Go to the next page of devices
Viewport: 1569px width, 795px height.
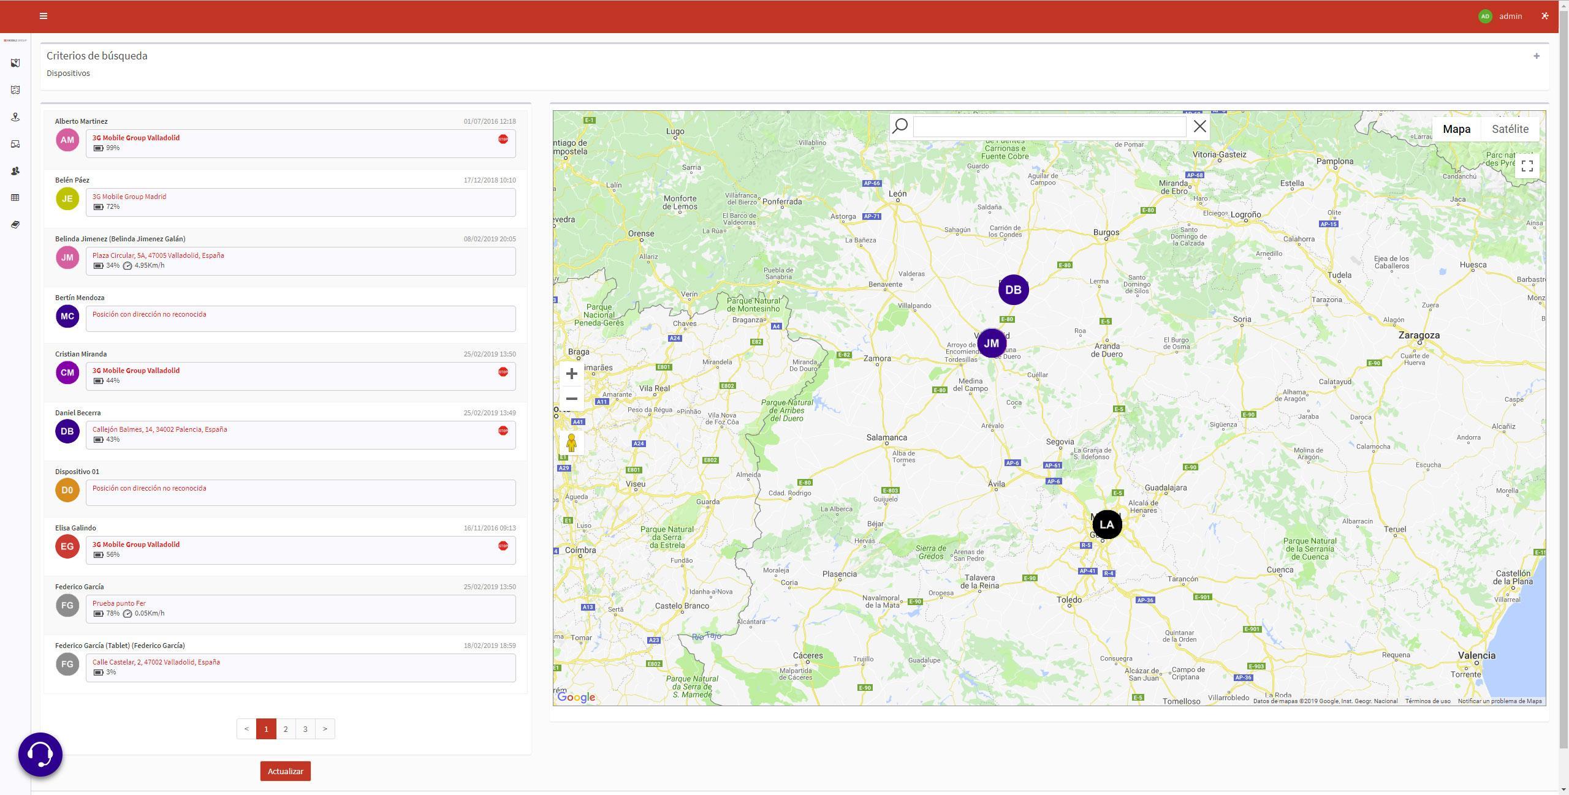pos(325,729)
